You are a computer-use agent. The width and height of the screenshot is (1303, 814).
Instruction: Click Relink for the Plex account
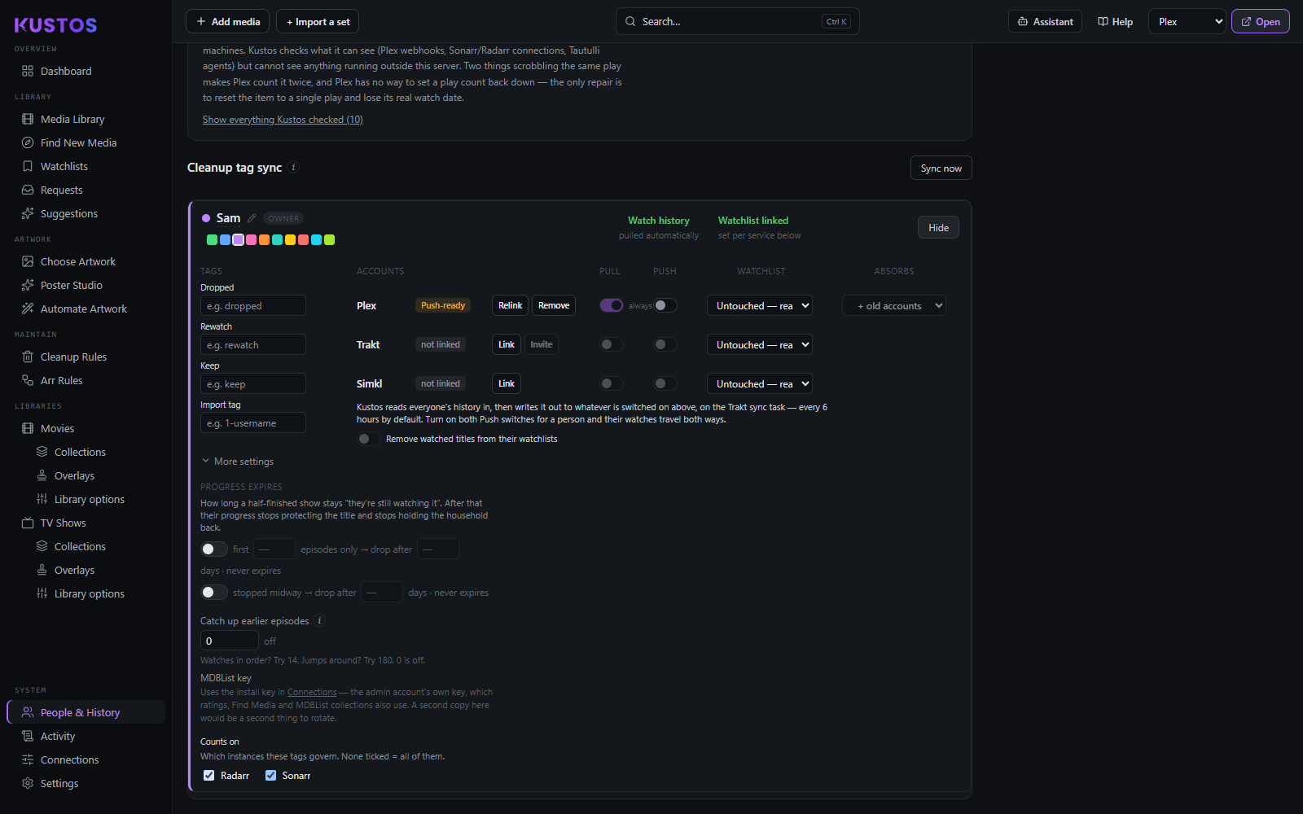point(511,305)
